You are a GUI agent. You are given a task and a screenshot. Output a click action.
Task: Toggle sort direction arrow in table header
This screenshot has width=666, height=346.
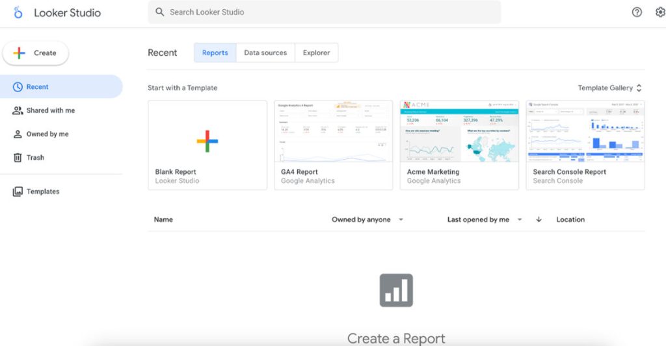coord(539,219)
